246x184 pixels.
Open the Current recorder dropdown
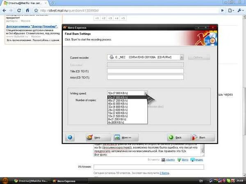pos(182,57)
